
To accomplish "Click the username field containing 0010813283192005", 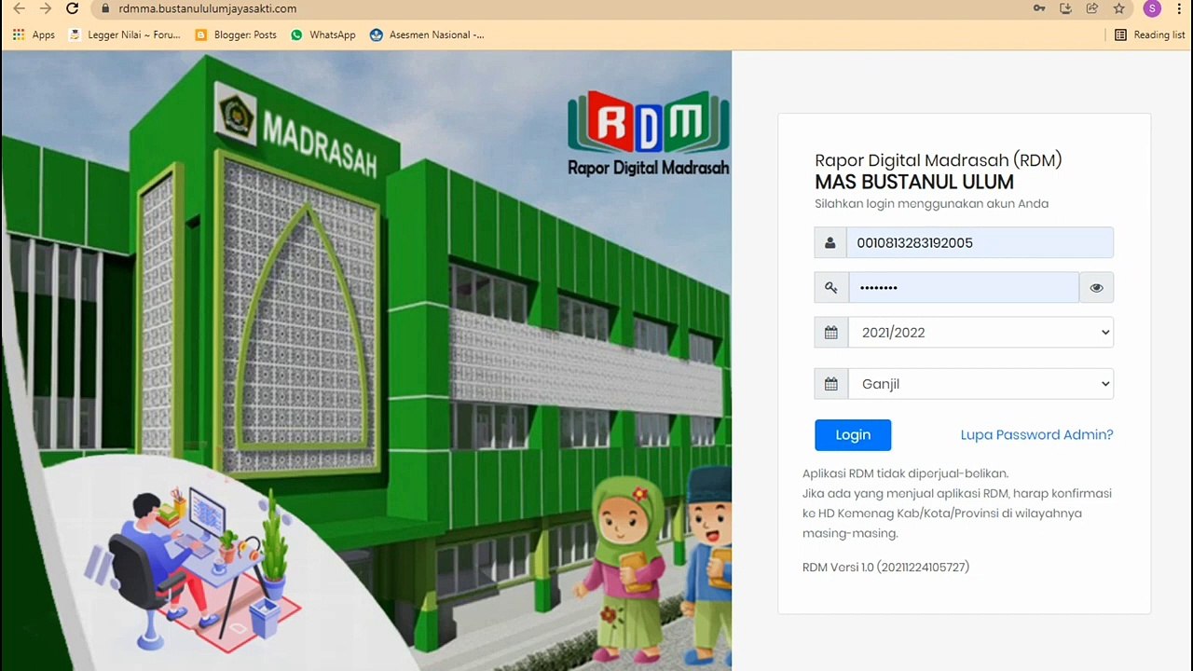I will tap(980, 242).
